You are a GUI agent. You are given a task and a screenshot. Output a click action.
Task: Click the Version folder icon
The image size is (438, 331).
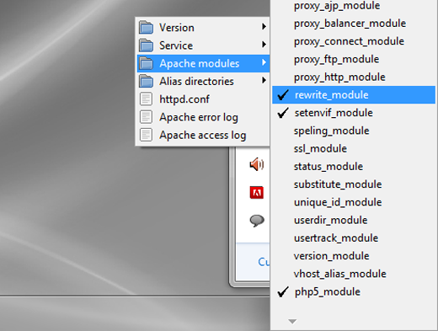(x=146, y=27)
